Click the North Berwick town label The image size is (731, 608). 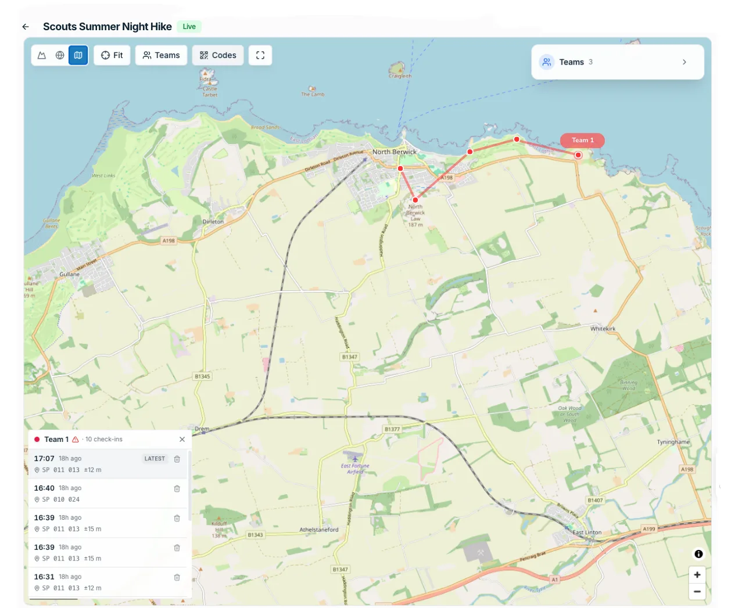pyautogui.click(x=395, y=152)
